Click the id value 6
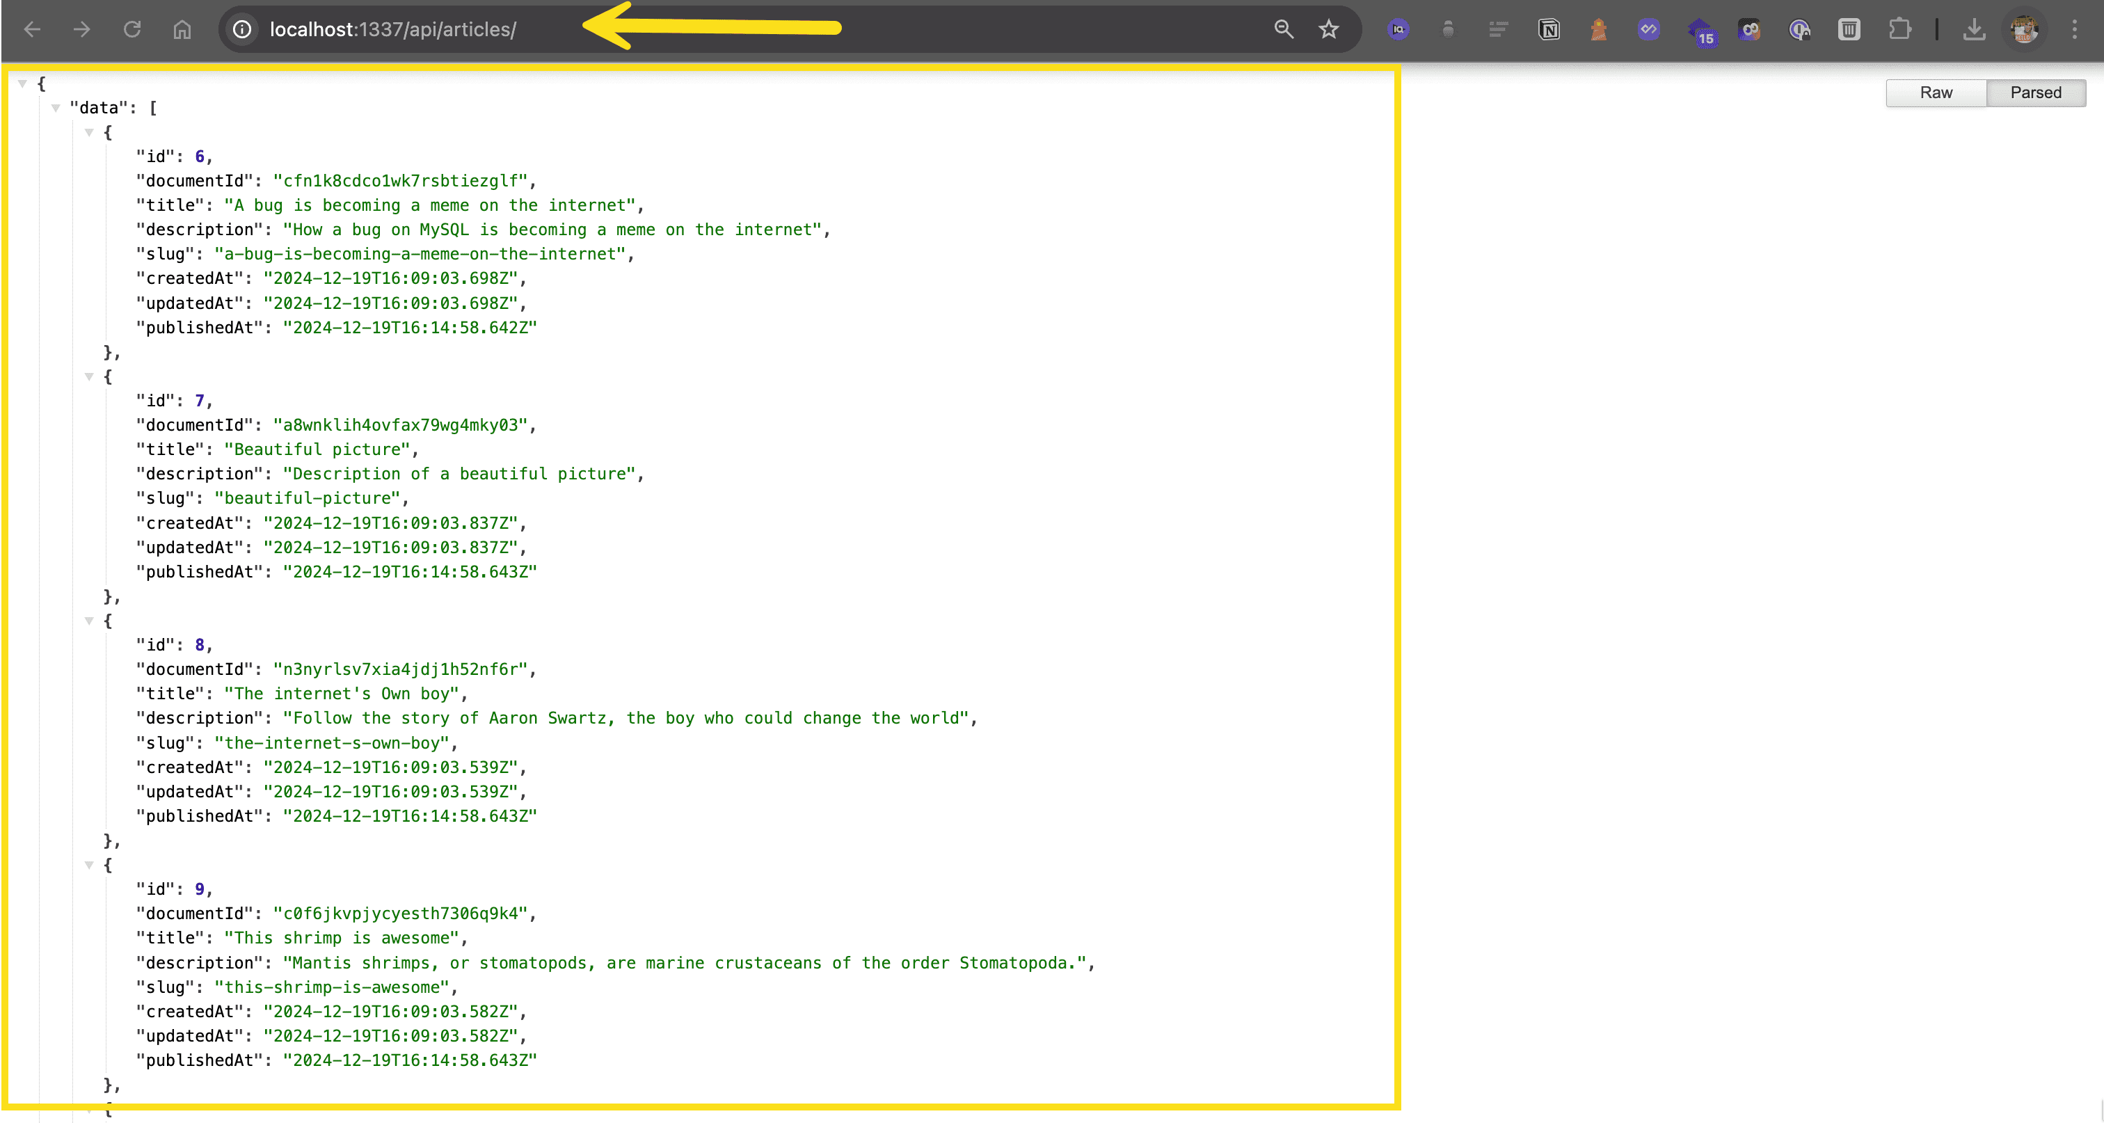Screen dimensions: 2104x1123 [x=199, y=156]
